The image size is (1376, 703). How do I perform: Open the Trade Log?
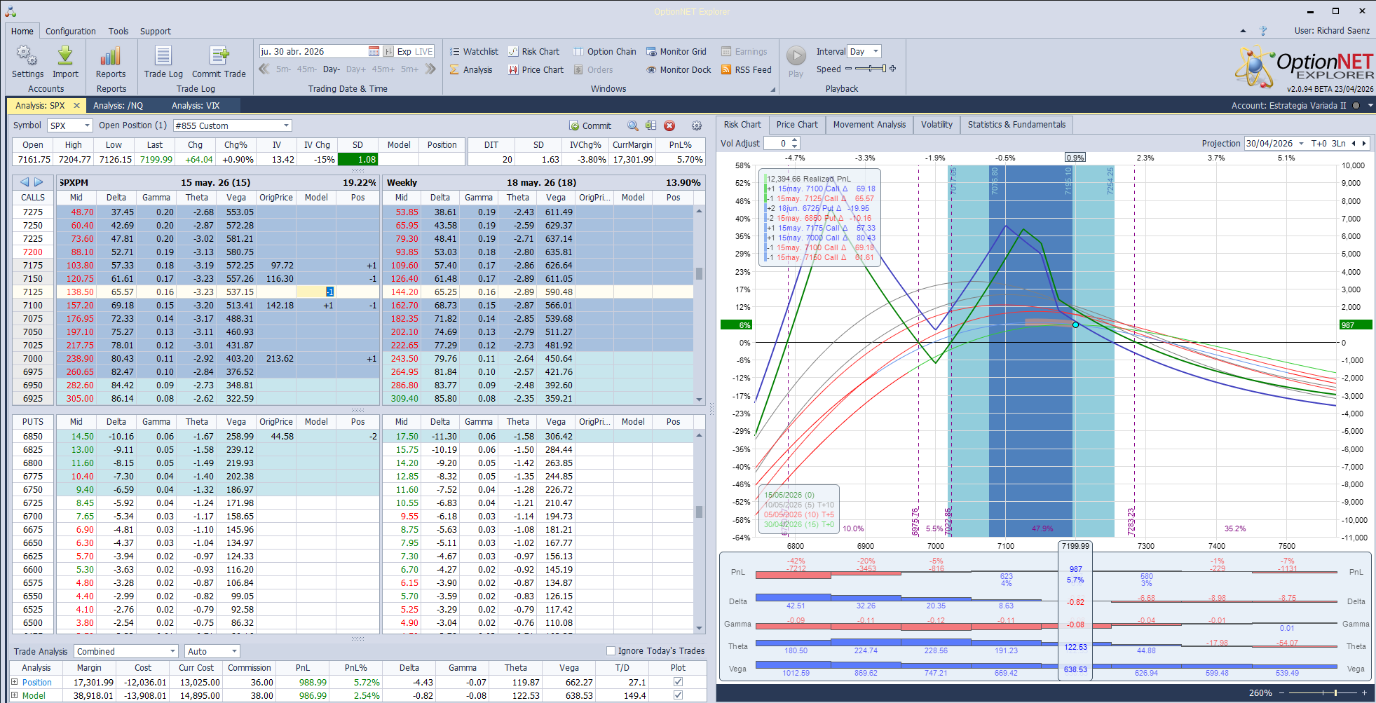163,62
